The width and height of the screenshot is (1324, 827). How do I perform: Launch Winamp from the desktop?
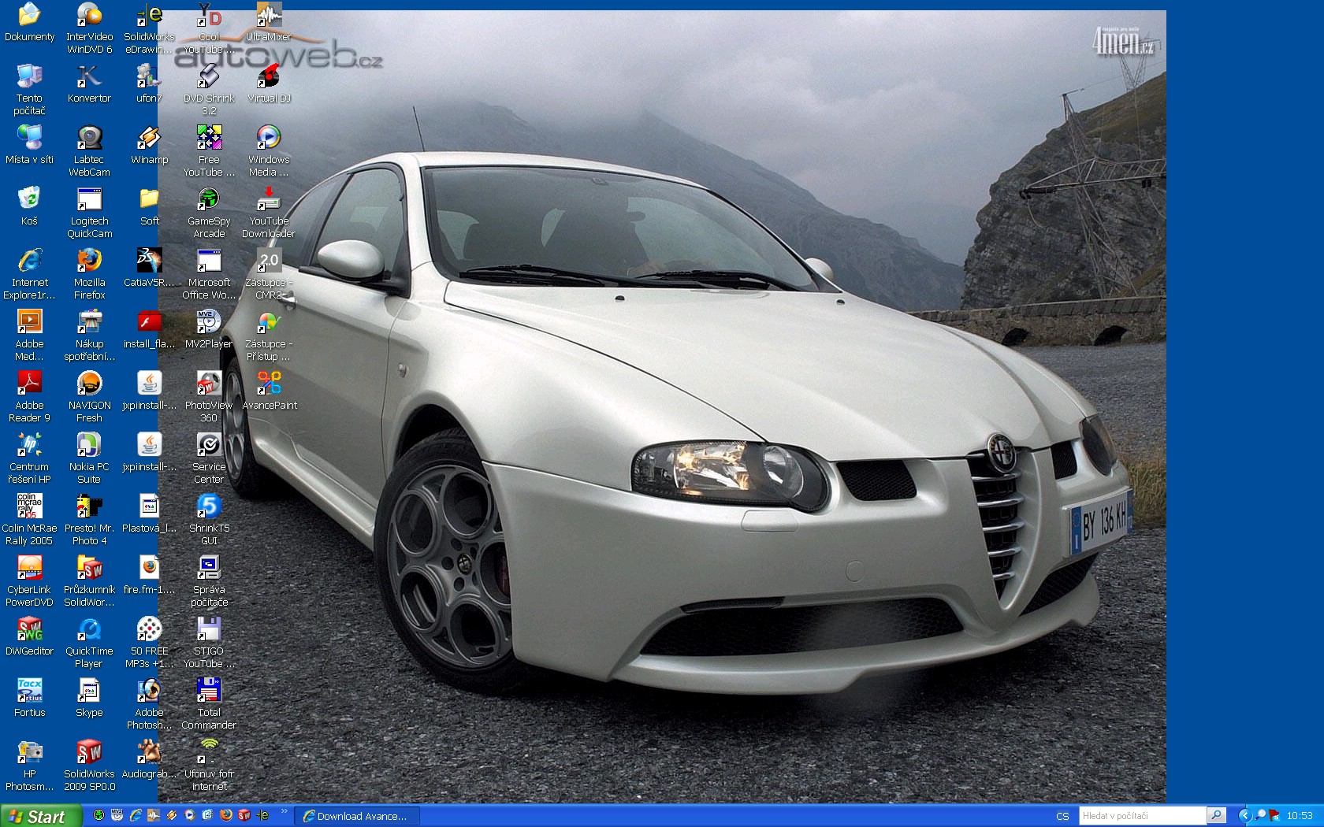click(149, 139)
